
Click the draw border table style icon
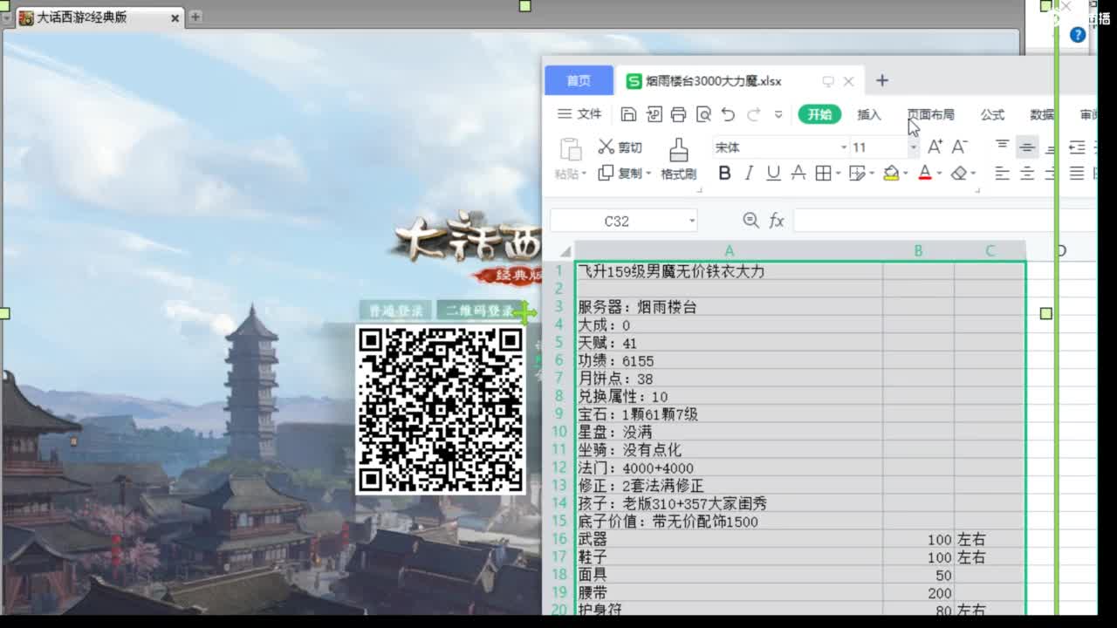point(857,174)
